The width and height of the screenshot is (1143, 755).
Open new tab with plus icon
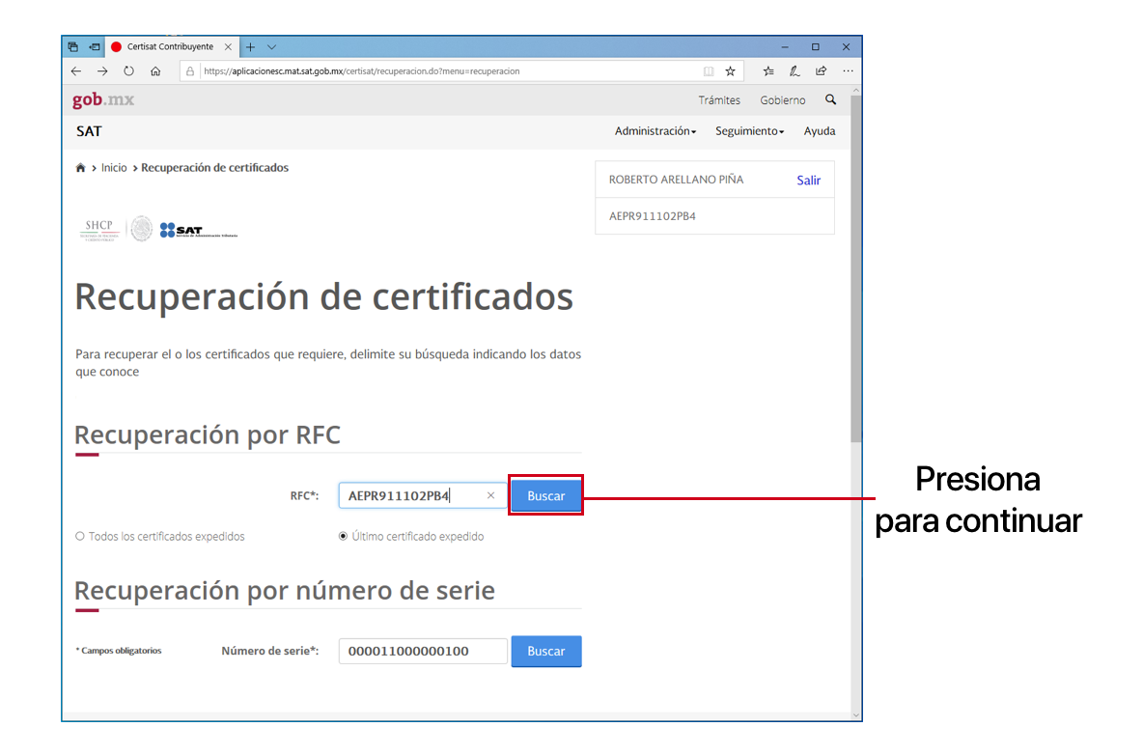click(x=250, y=47)
